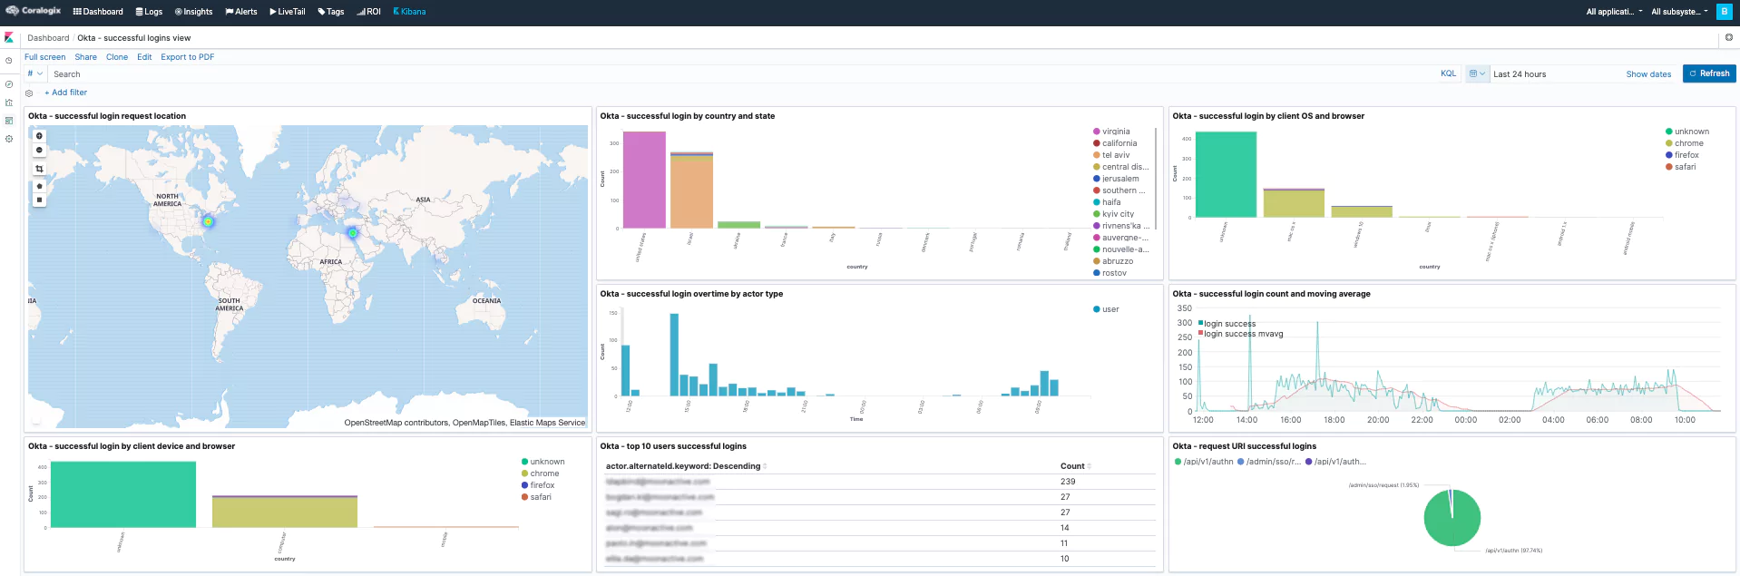Open the ROI menu item
The image size is (1740, 576).
368,12
